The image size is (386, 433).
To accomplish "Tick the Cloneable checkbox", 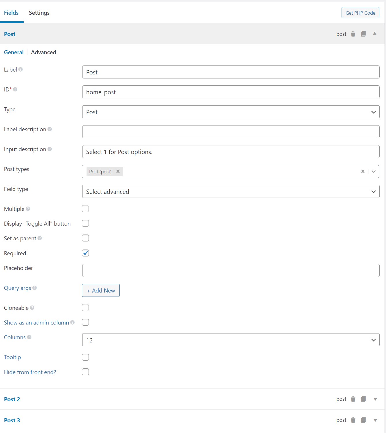I will pyautogui.click(x=85, y=308).
